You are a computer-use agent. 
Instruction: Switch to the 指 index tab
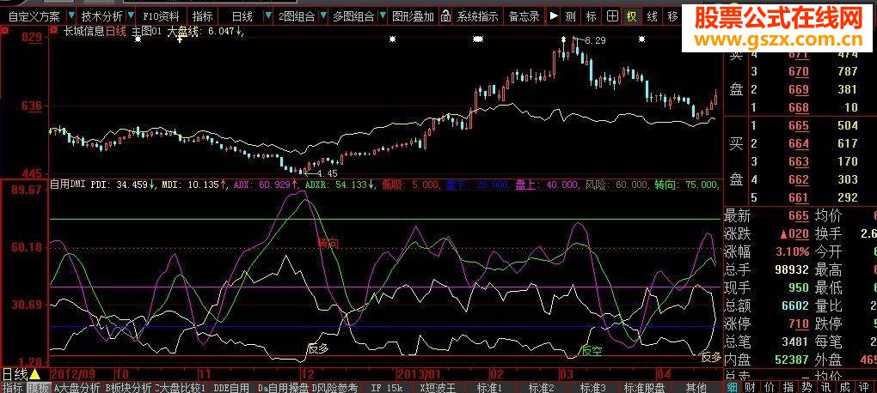[788, 387]
